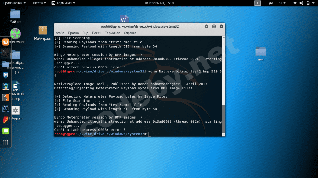
Task: Open the Справка menu in the terminal
Action: [x=130, y=33]
